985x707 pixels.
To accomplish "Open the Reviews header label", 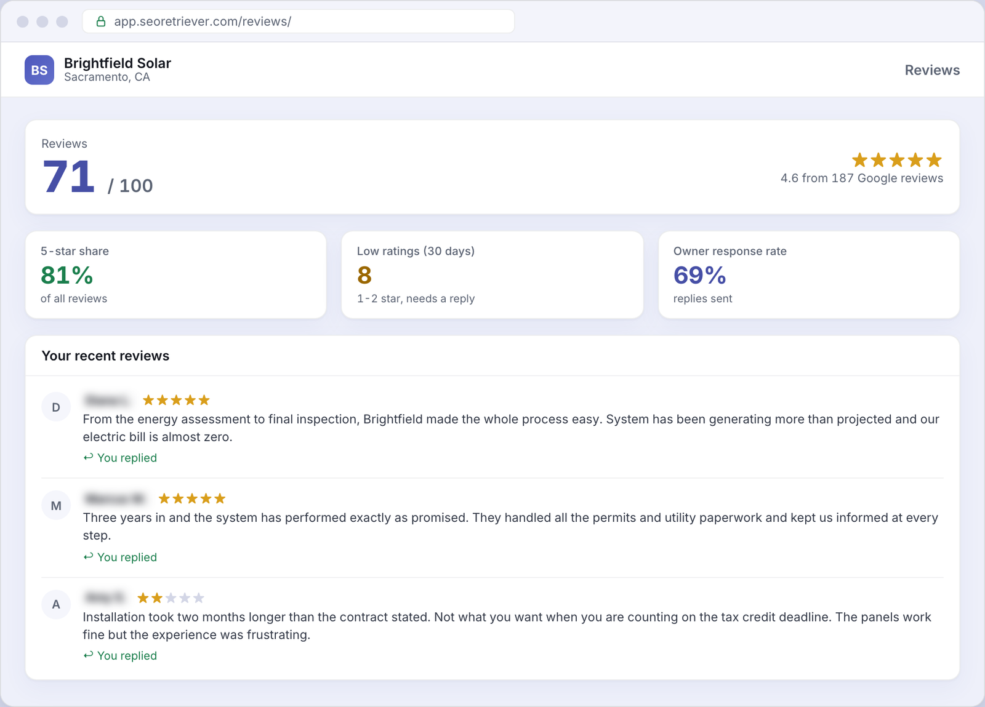I will pos(932,70).
